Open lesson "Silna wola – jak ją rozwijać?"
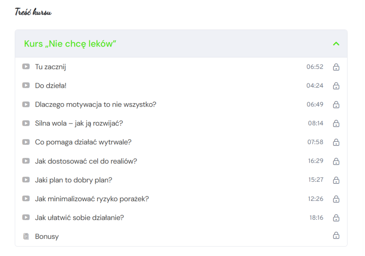Screen dimensions: 365x256 pos(79,123)
